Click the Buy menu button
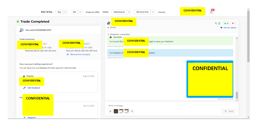The image size is (261, 130). 59,12
